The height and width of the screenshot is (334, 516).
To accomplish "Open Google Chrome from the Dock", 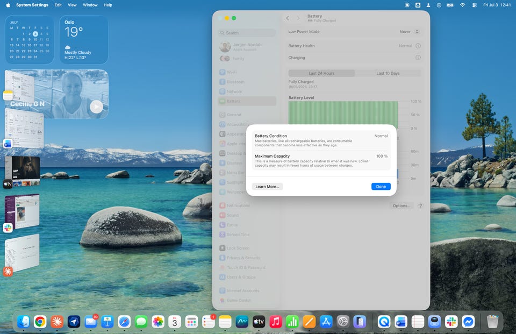I will click(x=40, y=322).
